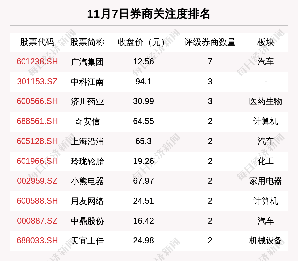Screen dimensions: 298x261
Task: Click the closing price 12.56
Action: [x=143, y=62]
